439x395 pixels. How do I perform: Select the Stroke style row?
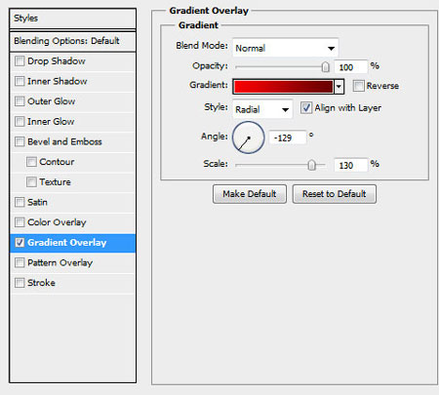click(72, 283)
